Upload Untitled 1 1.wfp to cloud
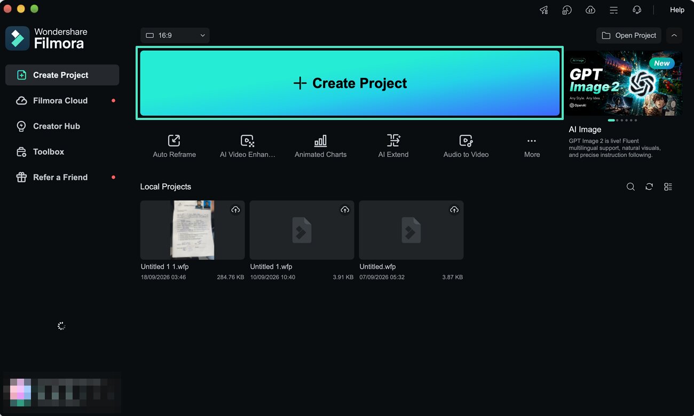Viewport: 694px width, 416px height. (x=235, y=210)
